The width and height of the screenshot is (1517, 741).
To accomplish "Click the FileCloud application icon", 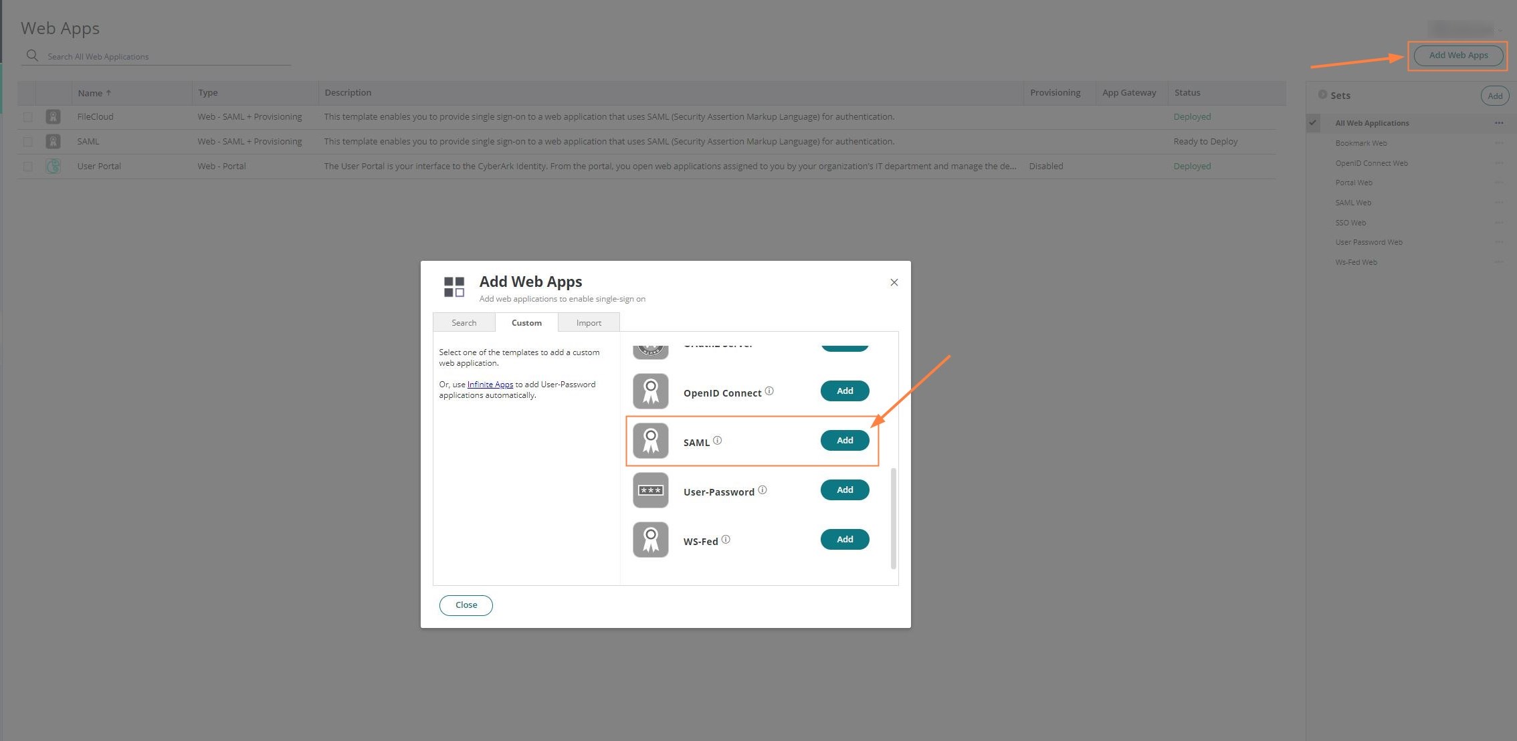I will pyautogui.click(x=53, y=116).
